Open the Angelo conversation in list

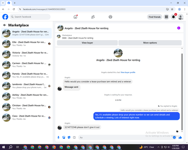26,33
